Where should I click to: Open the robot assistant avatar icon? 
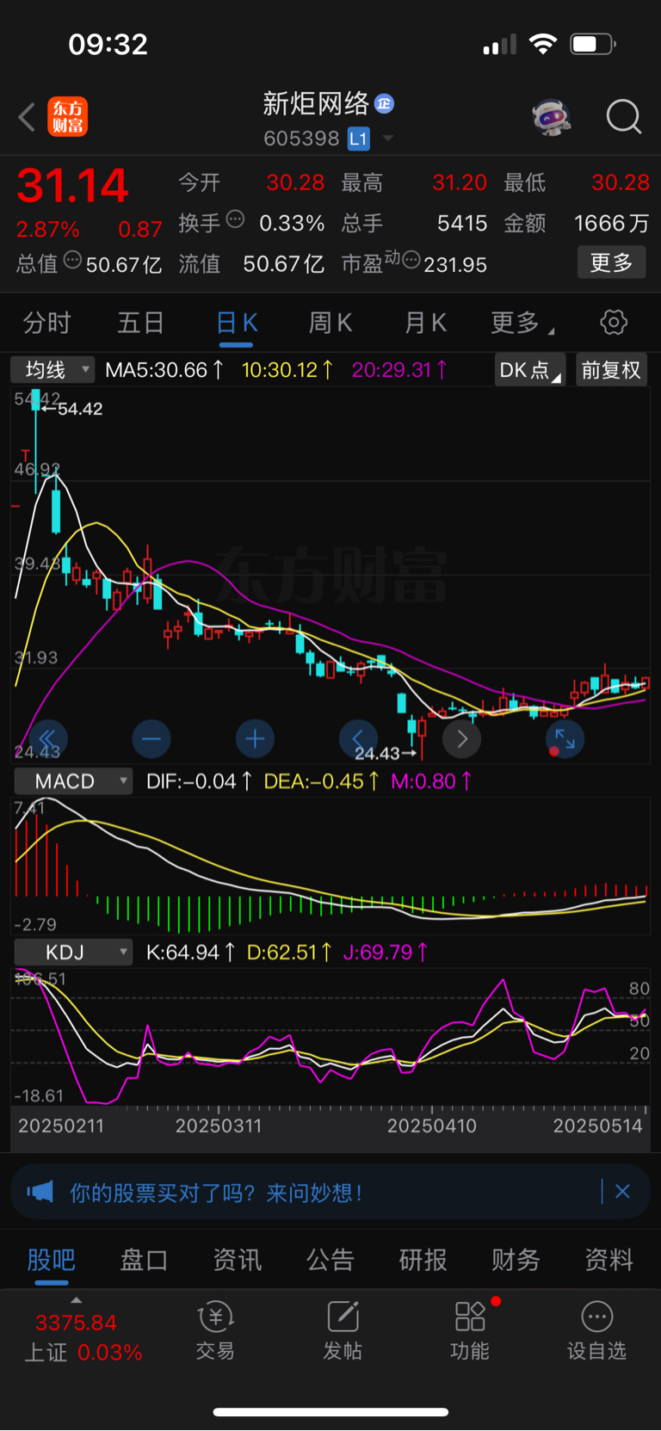pos(552,117)
